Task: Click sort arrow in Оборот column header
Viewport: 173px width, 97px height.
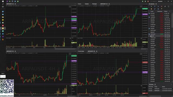Action: (x=169, y=11)
